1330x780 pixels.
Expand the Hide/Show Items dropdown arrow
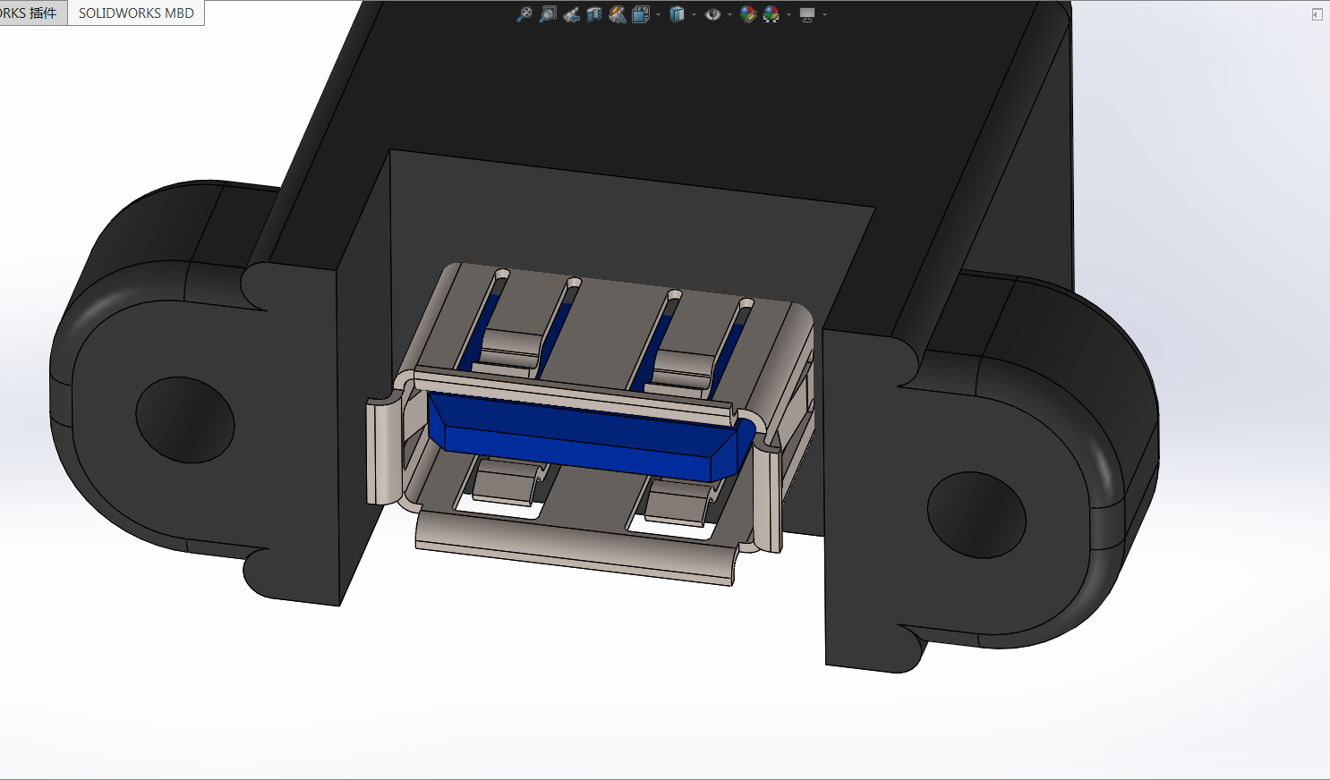[729, 14]
